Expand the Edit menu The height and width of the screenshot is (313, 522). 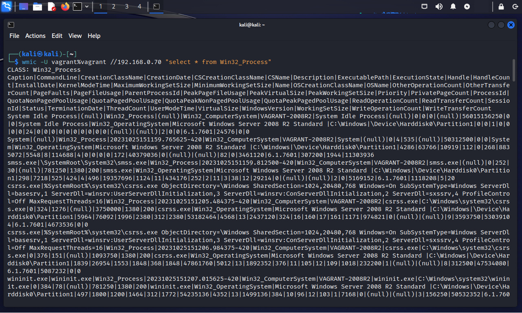(57, 36)
